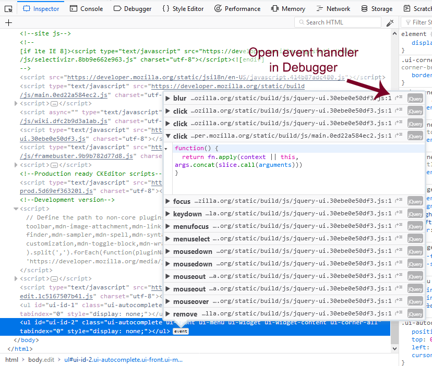
Task: Pick a page color with the eyedropper
Action: tap(390, 22)
